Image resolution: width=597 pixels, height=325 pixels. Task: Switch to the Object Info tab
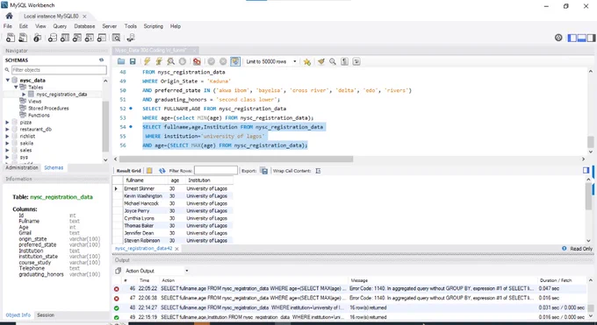tap(18, 315)
